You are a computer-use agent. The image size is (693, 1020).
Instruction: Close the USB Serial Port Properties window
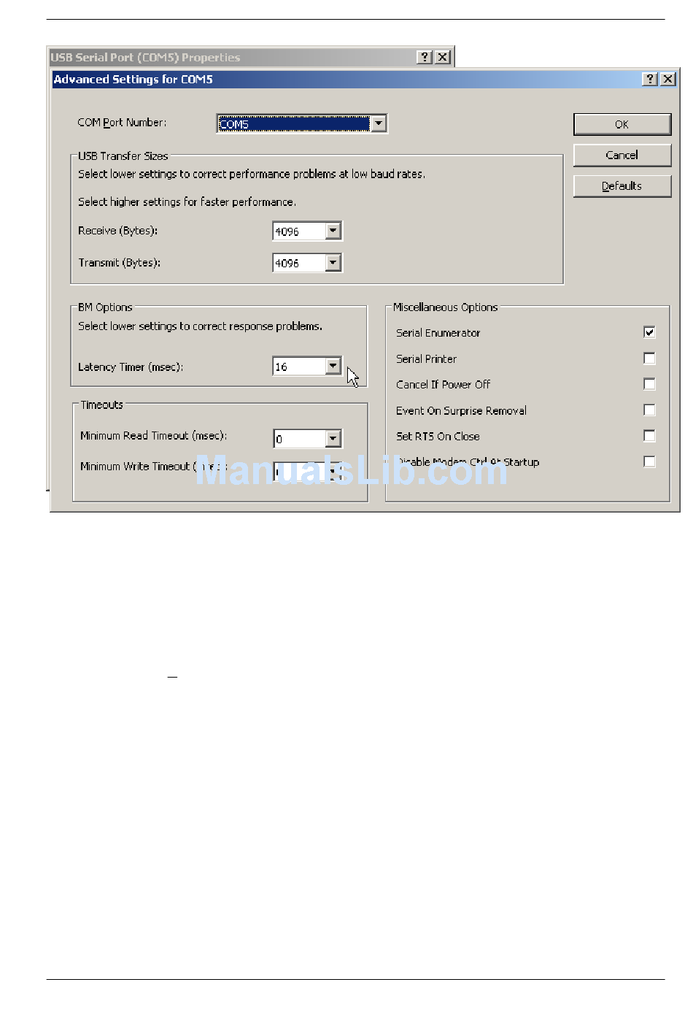tap(442, 57)
